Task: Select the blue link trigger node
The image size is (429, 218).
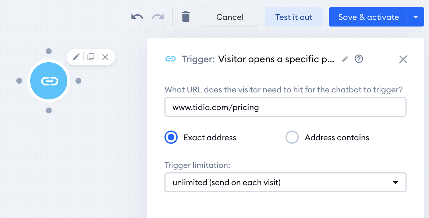Action: click(x=49, y=81)
